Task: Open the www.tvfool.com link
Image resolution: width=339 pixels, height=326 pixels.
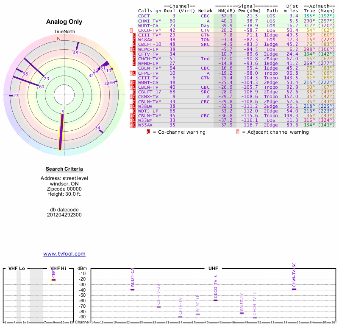Action: (x=64, y=254)
